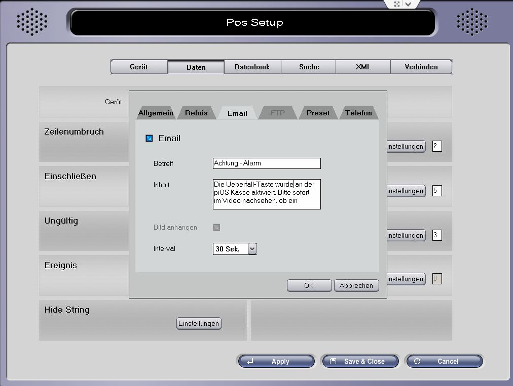Viewport: 513px width, 386px height.
Task: Click the Save & Close button
Action: coord(360,361)
